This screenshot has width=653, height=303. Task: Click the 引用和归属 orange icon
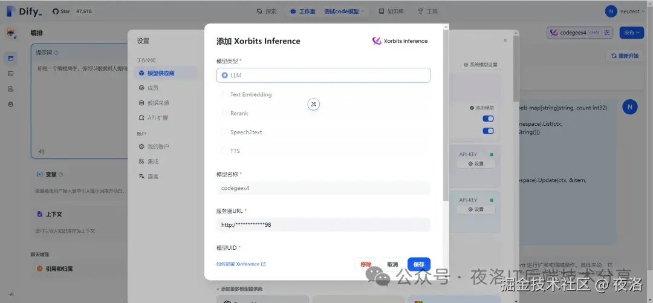tap(39, 269)
